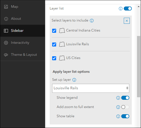Open the Sidebar settings tab
This screenshot has width=141, height=128.
(x=23, y=31)
